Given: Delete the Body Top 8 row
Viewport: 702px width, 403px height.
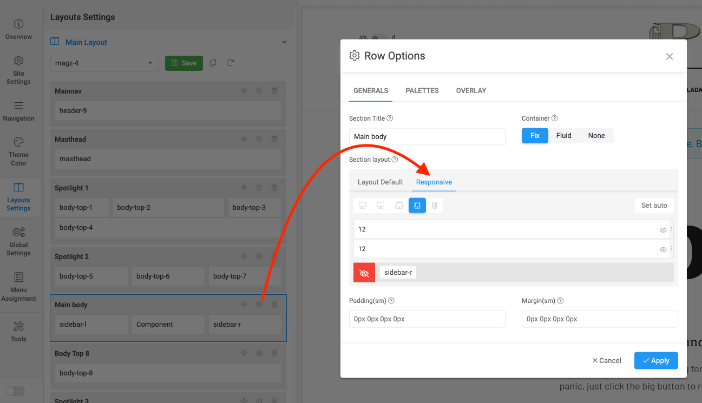Looking at the screenshot, I should pos(274,353).
